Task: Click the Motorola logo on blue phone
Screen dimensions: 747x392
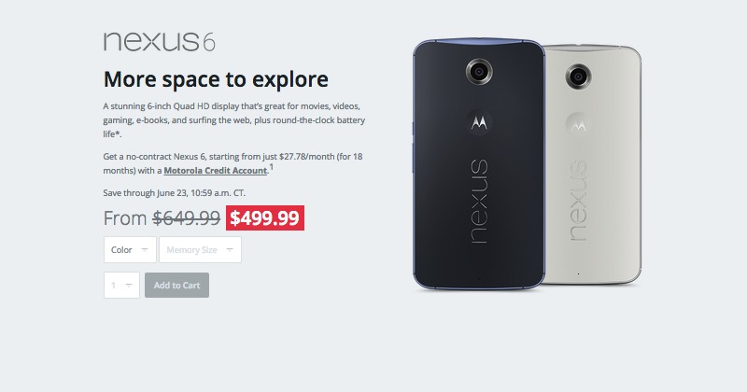Action: pyautogui.click(x=479, y=123)
